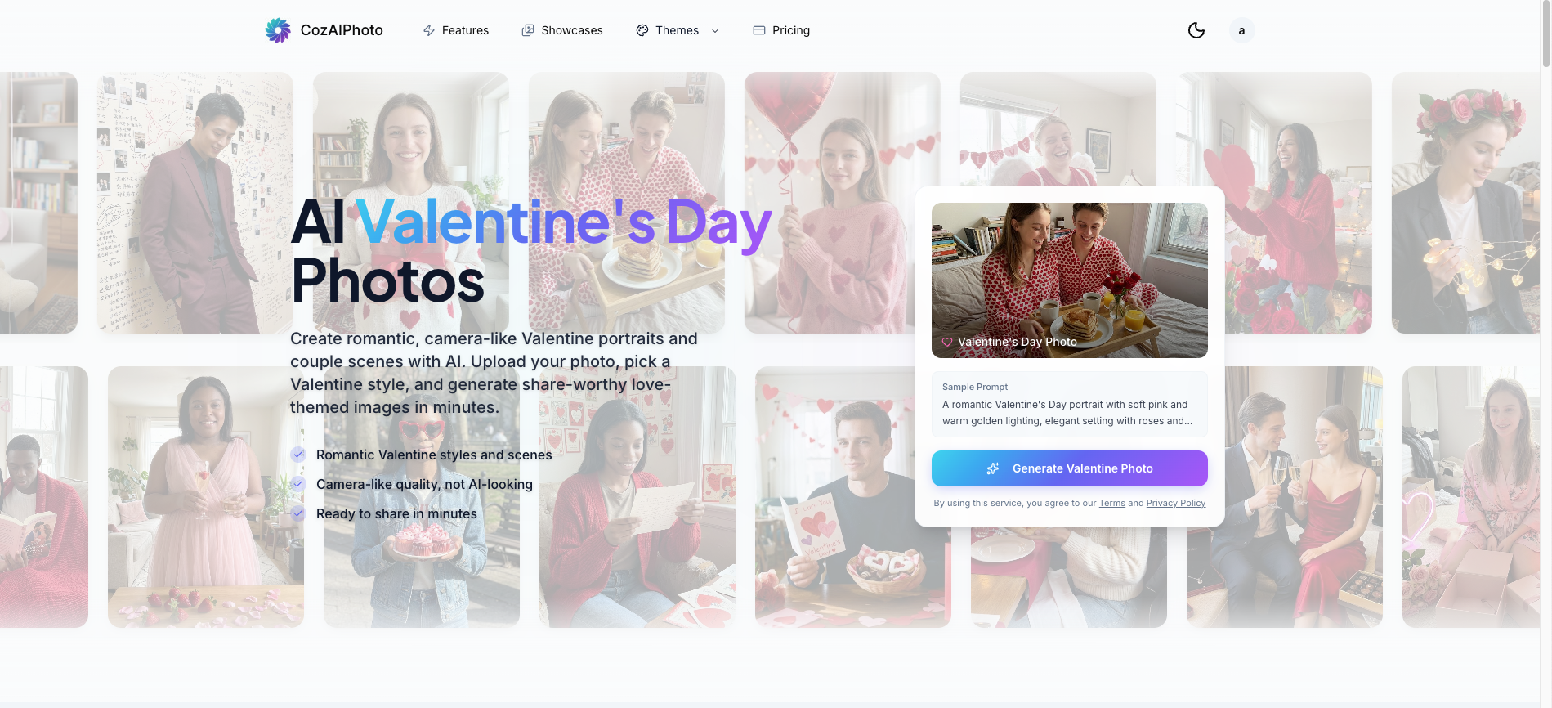Open the user avatar labeled a
1552x708 pixels.
click(x=1241, y=30)
